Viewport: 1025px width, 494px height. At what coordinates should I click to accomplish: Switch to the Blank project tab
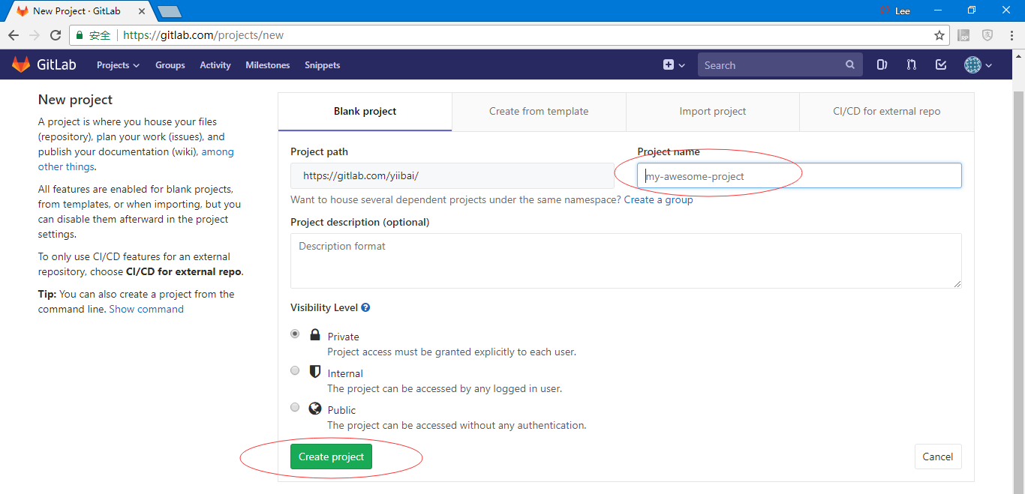365,112
